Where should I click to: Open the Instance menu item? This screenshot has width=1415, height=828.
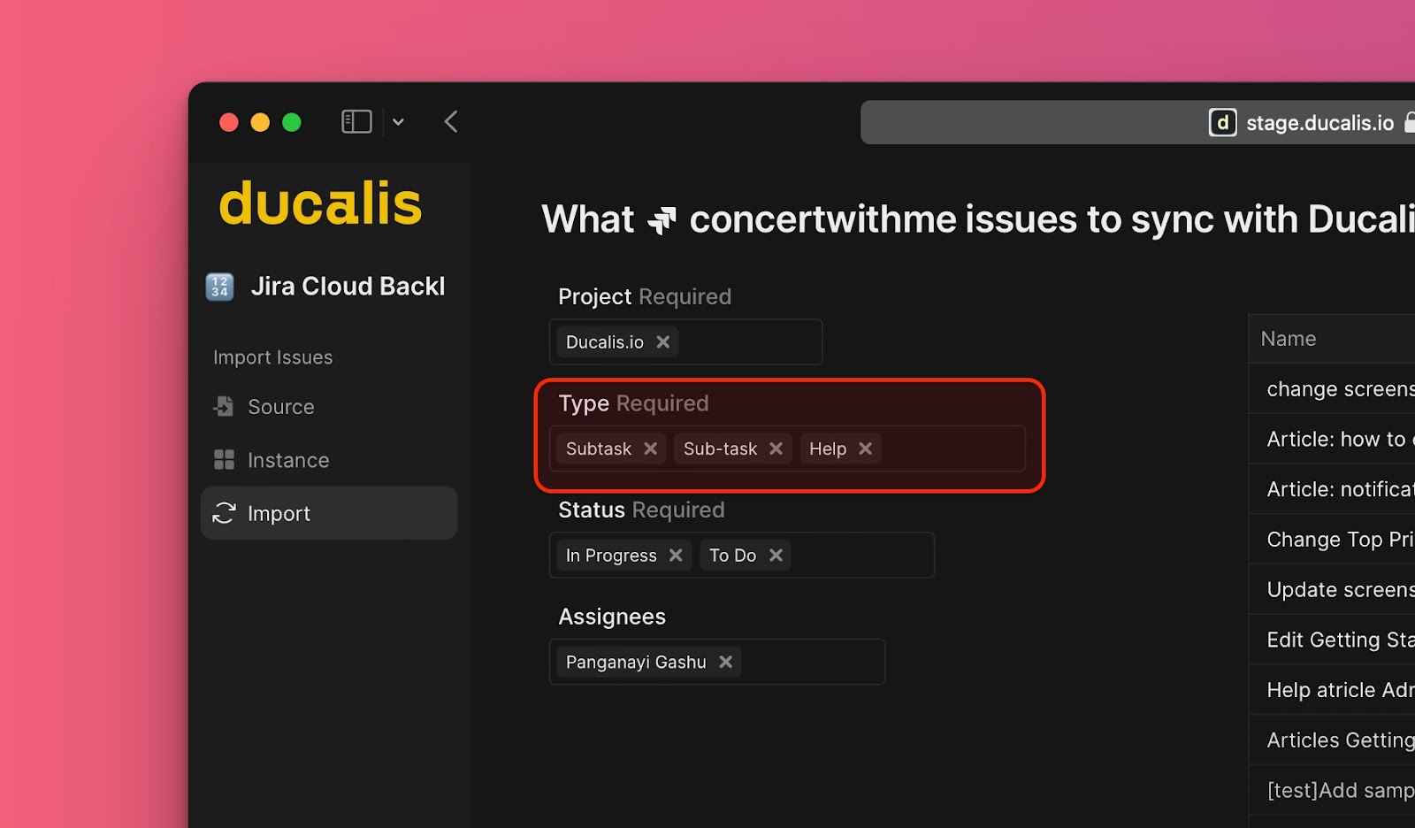click(x=329, y=460)
